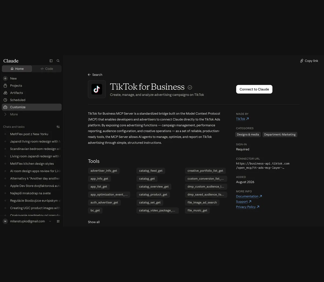Open chat AI room design apps review

[x=32, y=171]
